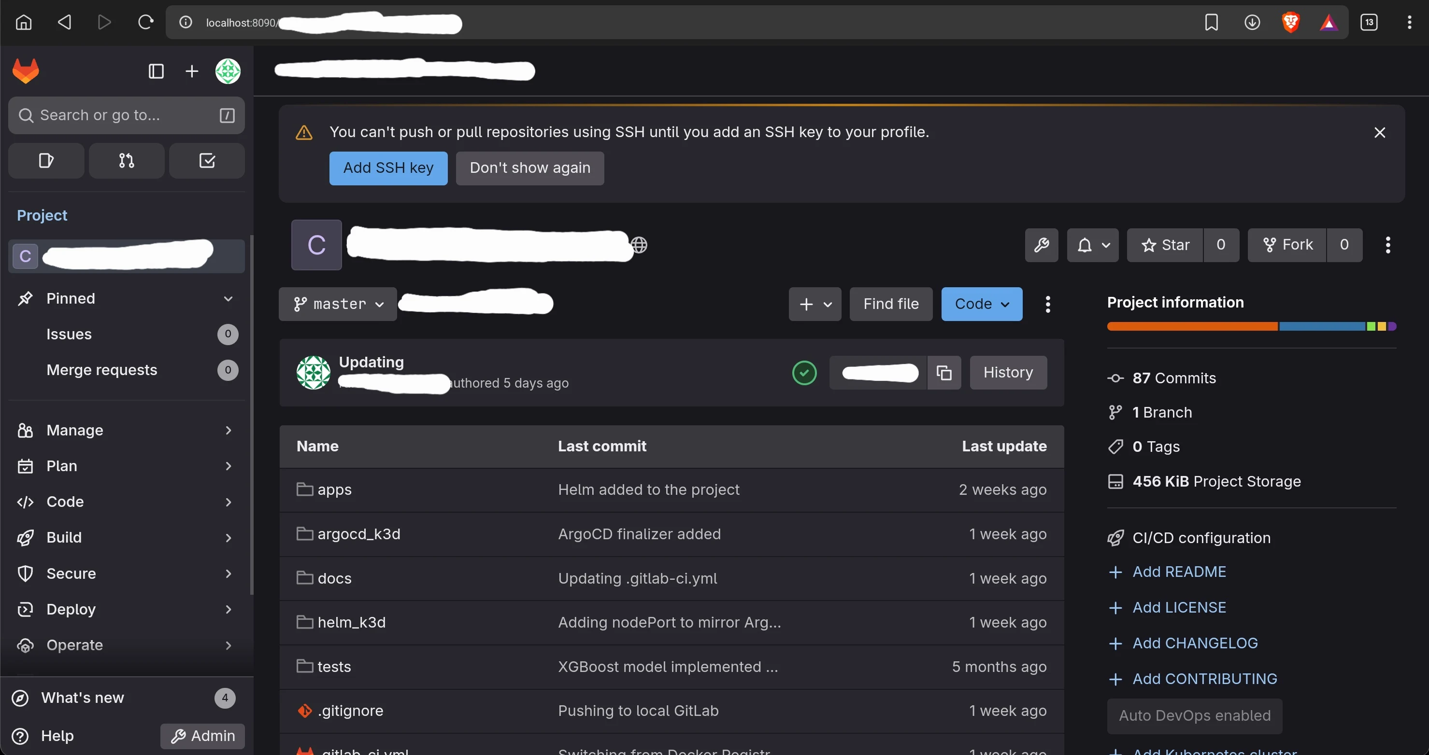Screen dimensions: 1429x755
Task: Open the create new plus menu
Action: click(191, 71)
